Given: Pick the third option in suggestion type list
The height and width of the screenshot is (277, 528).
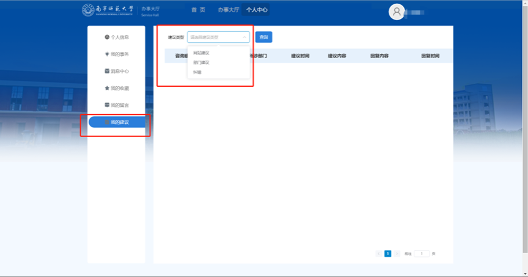Looking at the screenshot, I should (197, 72).
